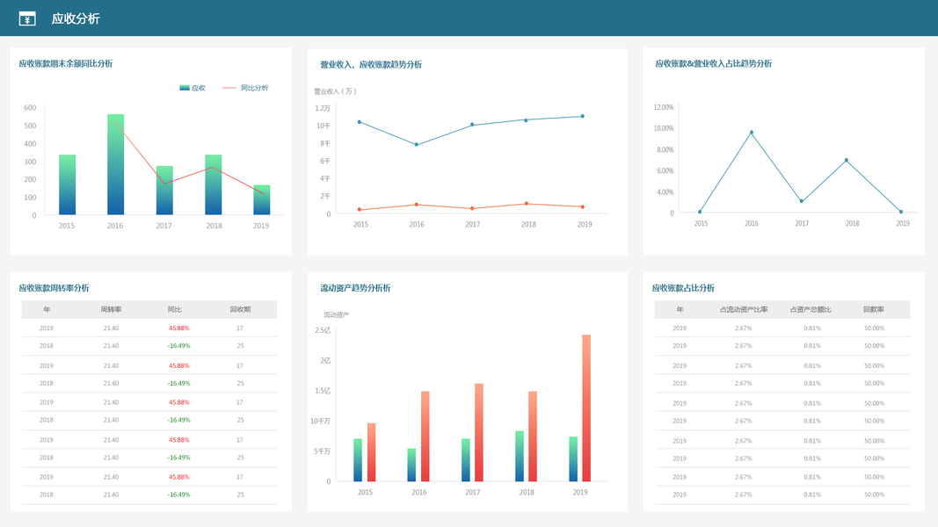Click the 2016 point on the orange receivables line

click(417, 205)
